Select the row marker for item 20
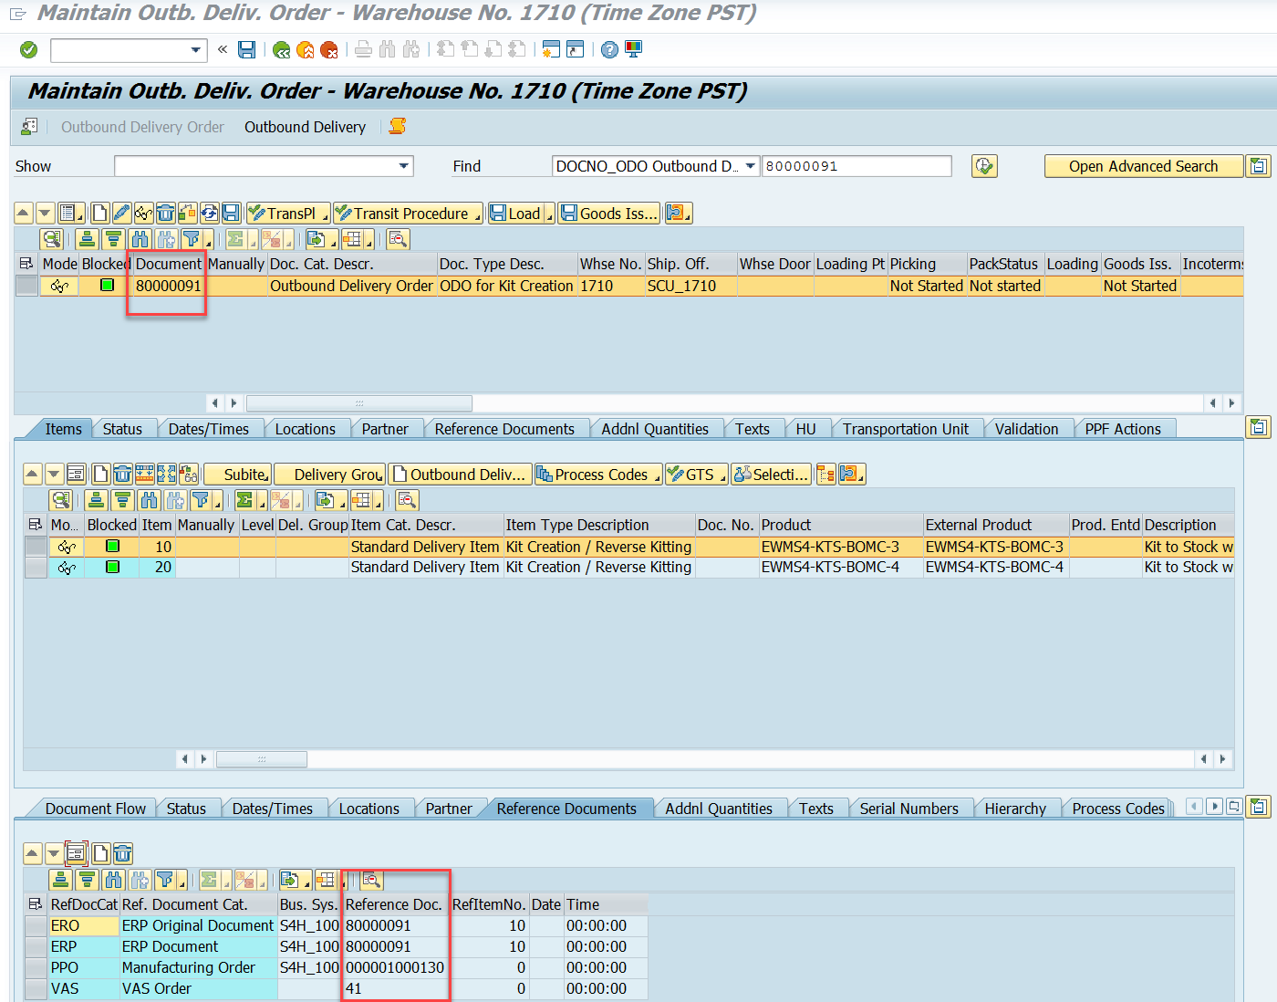The image size is (1277, 1002). 36,567
